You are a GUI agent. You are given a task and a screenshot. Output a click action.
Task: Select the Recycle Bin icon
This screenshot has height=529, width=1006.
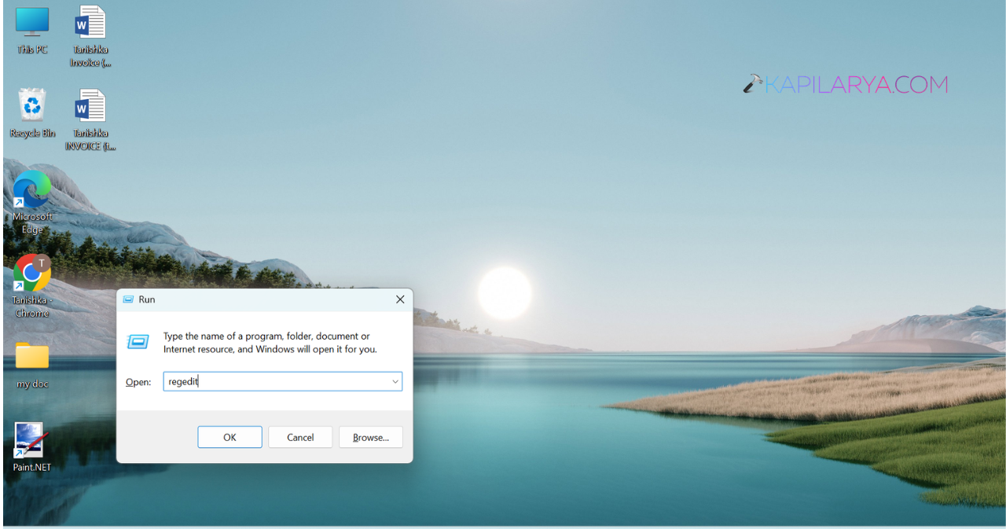[32, 113]
